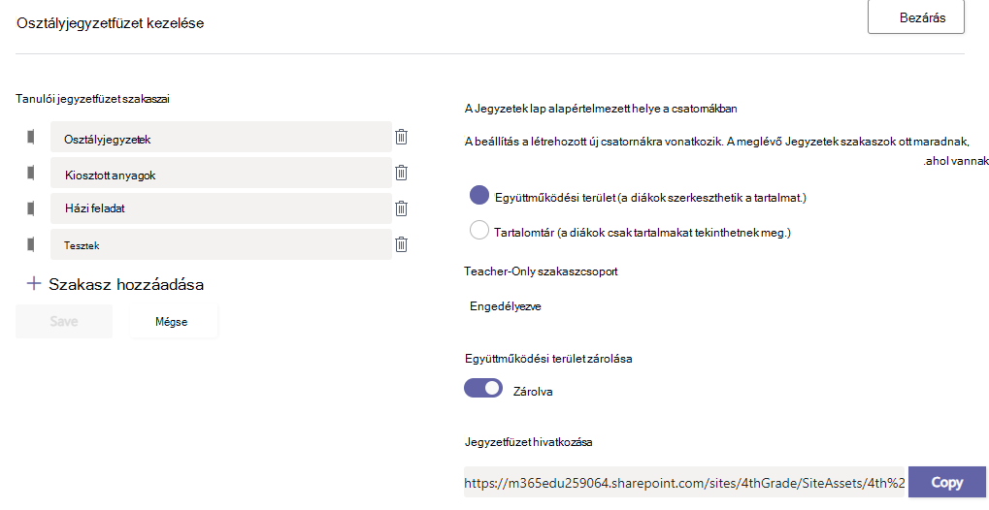Screen dimensions: 989x510
Task: Edit the Tesztek section name field
Action: [x=220, y=244]
